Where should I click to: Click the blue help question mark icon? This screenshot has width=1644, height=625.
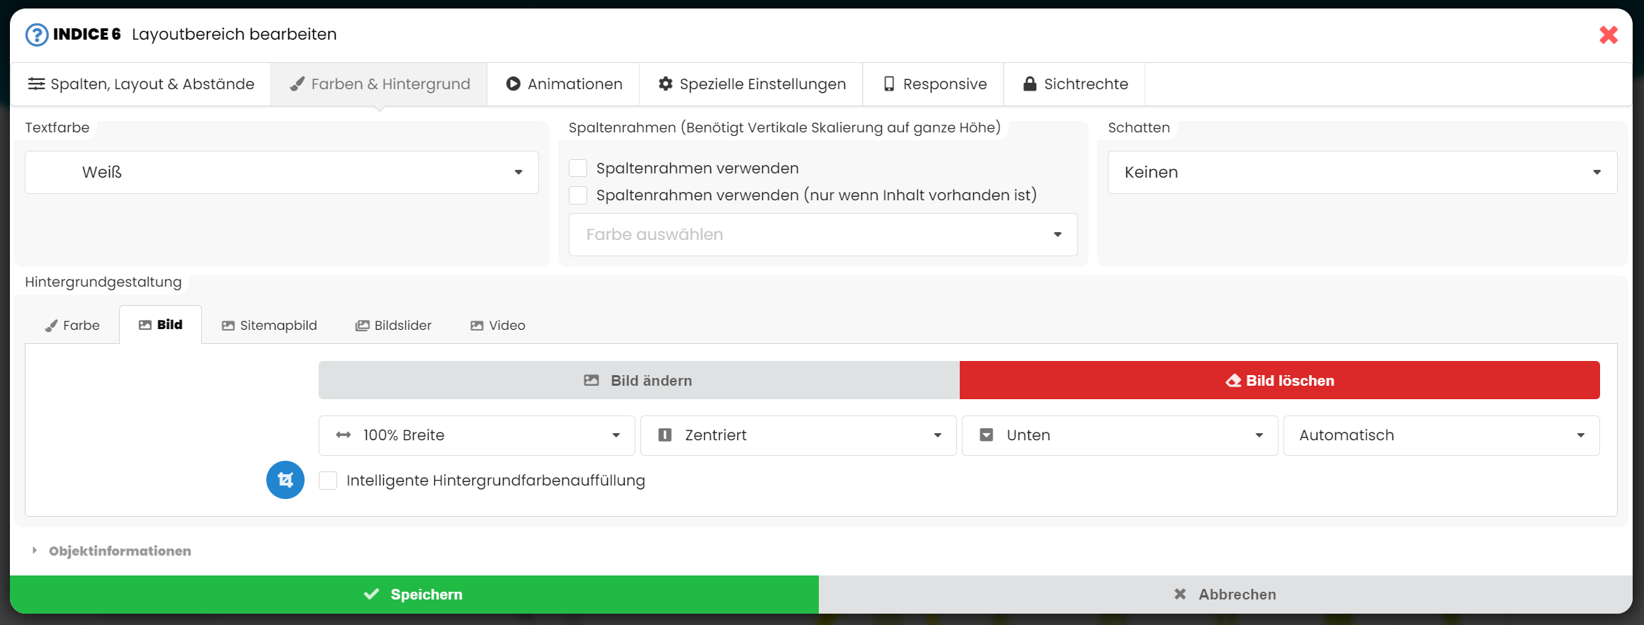click(x=37, y=35)
